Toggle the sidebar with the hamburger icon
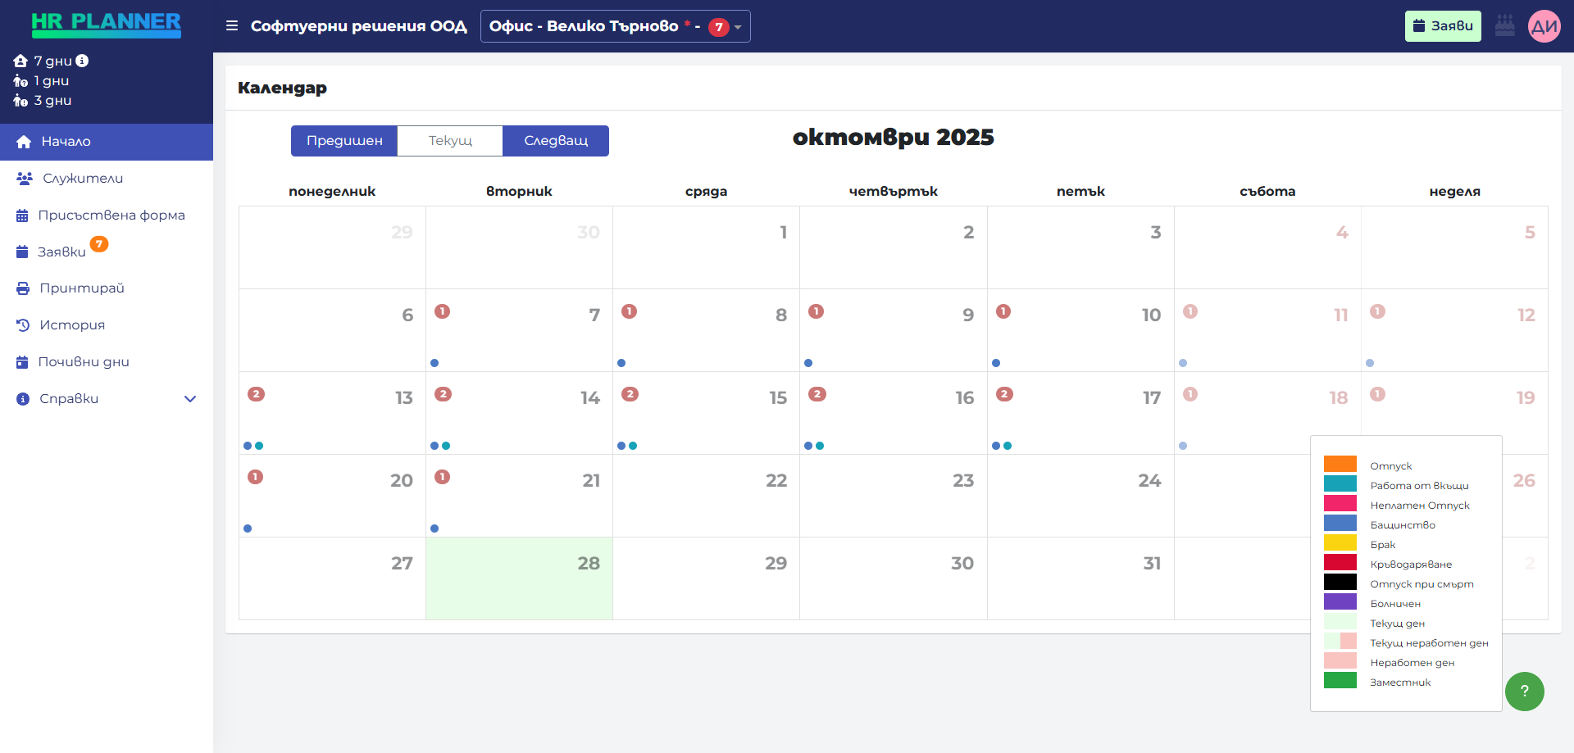Image resolution: width=1574 pixels, height=753 pixels. tap(232, 25)
